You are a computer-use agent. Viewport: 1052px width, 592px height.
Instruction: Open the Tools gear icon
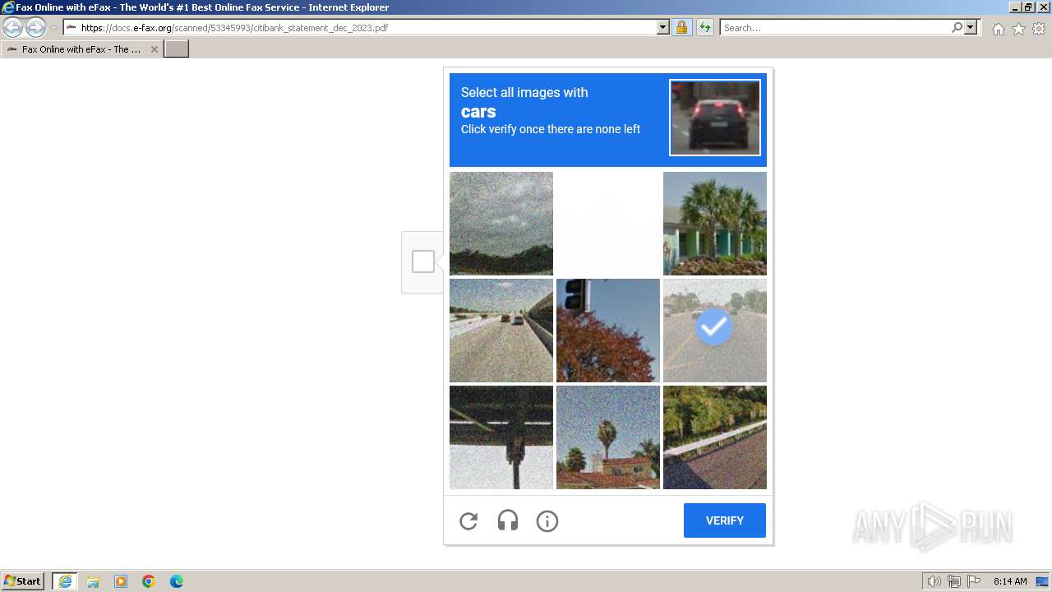(1039, 29)
